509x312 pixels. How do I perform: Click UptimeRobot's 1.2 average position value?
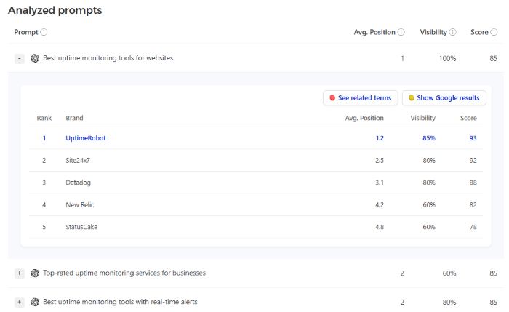[380, 138]
